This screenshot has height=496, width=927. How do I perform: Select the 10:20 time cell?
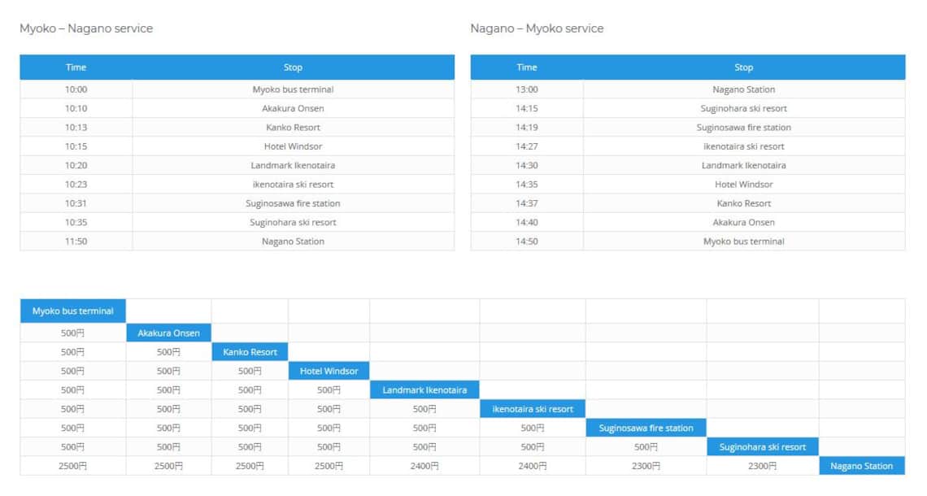(x=76, y=165)
